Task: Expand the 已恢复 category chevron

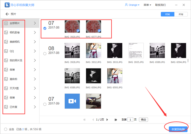Action: pos(35,107)
